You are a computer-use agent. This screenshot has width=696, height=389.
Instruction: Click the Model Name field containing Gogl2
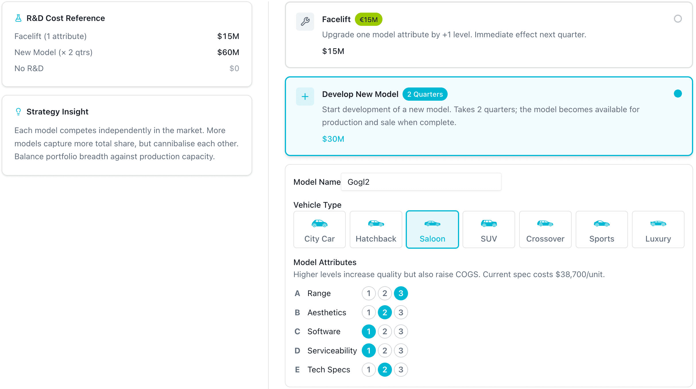click(x=421, y=182)
